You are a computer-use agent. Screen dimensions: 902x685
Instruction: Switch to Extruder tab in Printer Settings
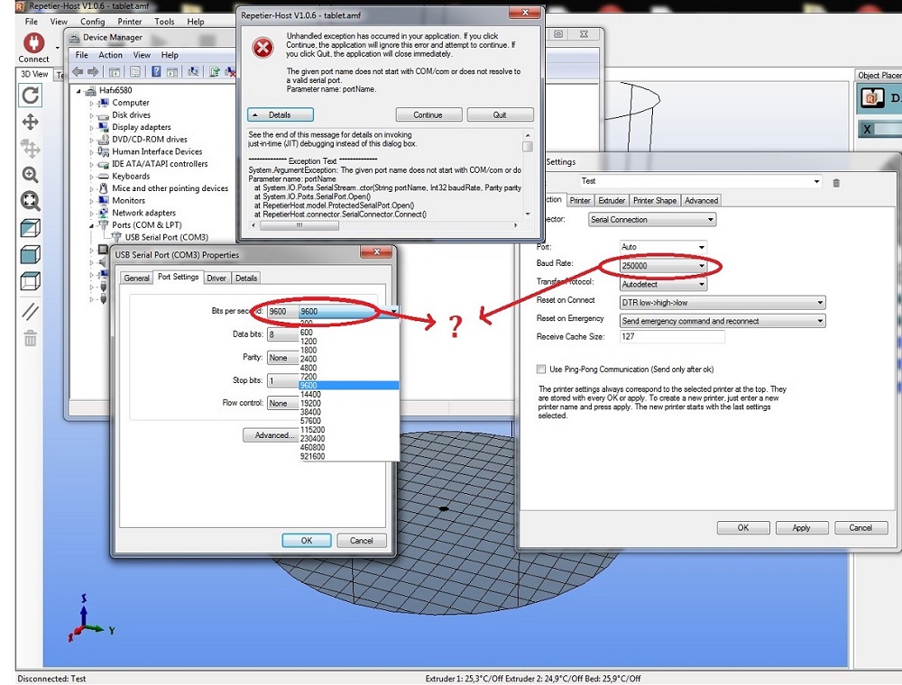coord(611,201)
